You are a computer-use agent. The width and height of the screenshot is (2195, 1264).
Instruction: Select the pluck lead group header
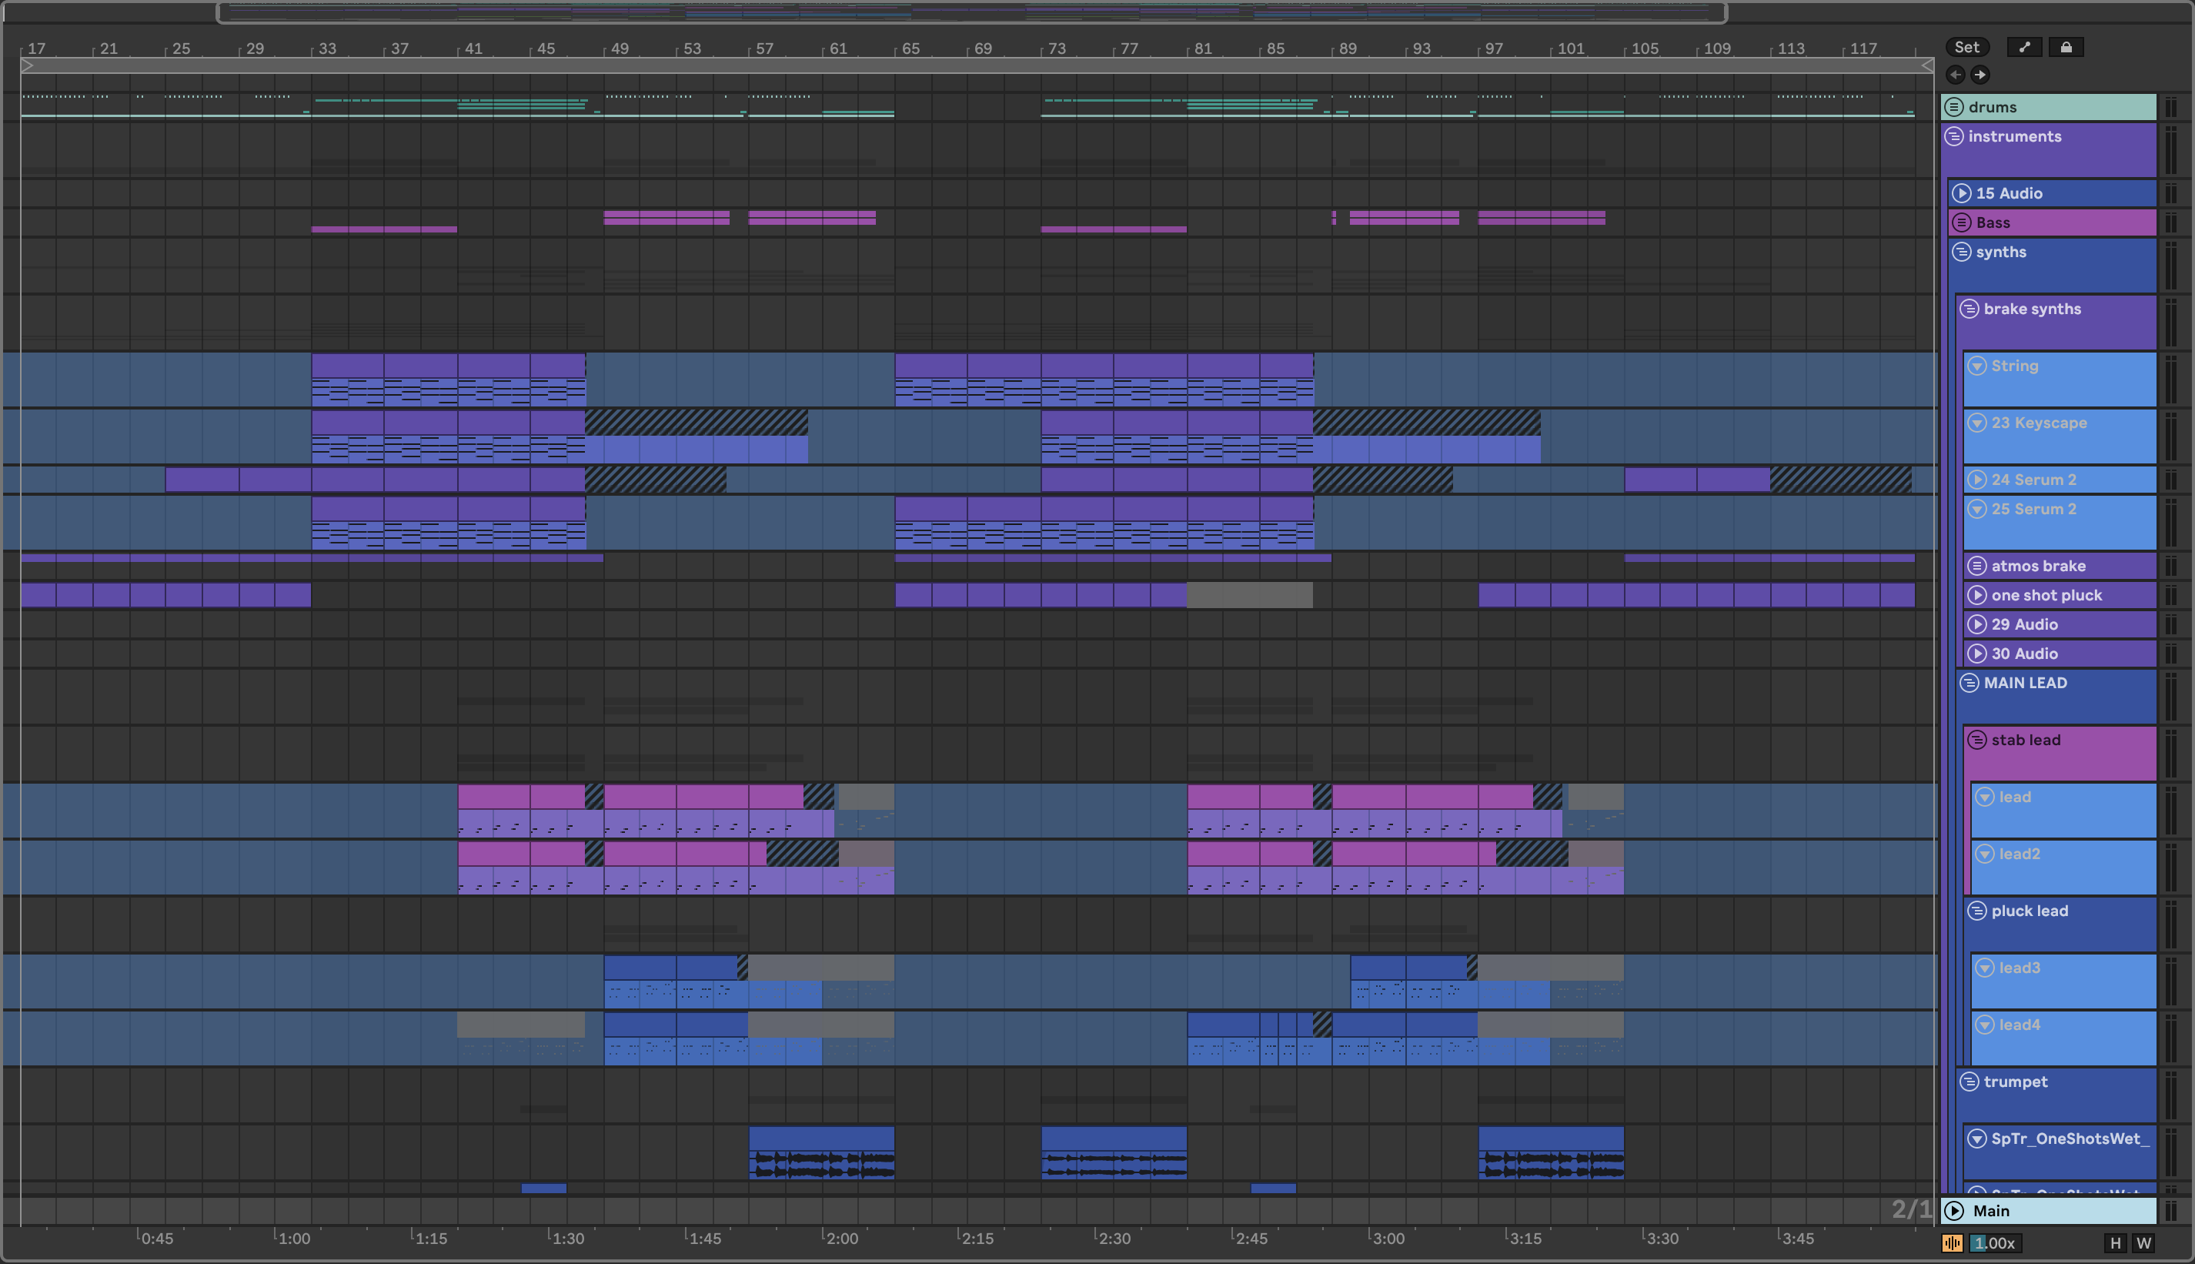(2030, 911)
